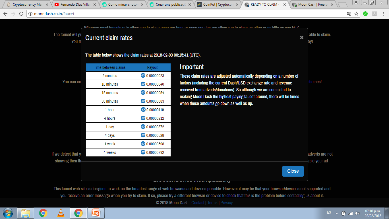
Task: Show hidden system tray icons
Action: point(337,213)
